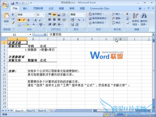The width and height of the screenshot is (156, 117).
Task: Switch to the 数据 ribbon tab
Action: [61, 9]
